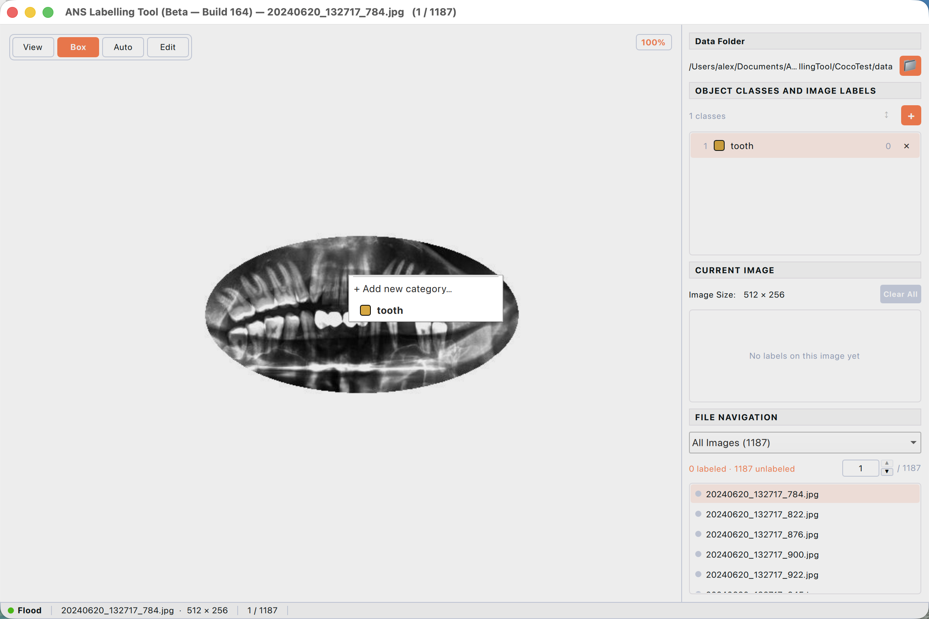Viewport: 929px width, 619px height.
Task: Click the unlabeled status dot beside 20240620_132717_900.jpg
Action: pyautogui.click(x=698, y=554)
